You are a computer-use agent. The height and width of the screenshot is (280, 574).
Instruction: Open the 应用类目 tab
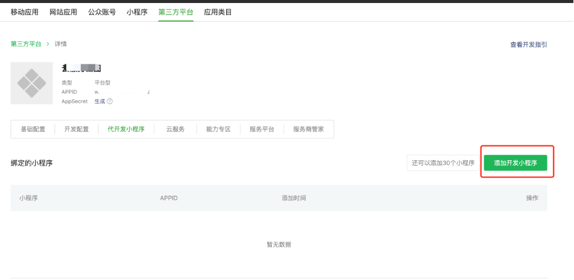click(x=218, y=12)
